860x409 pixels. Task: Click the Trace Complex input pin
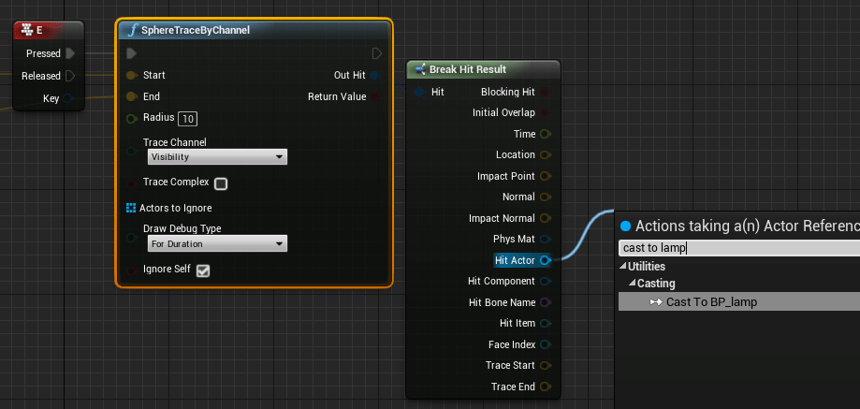pos(132,183)
